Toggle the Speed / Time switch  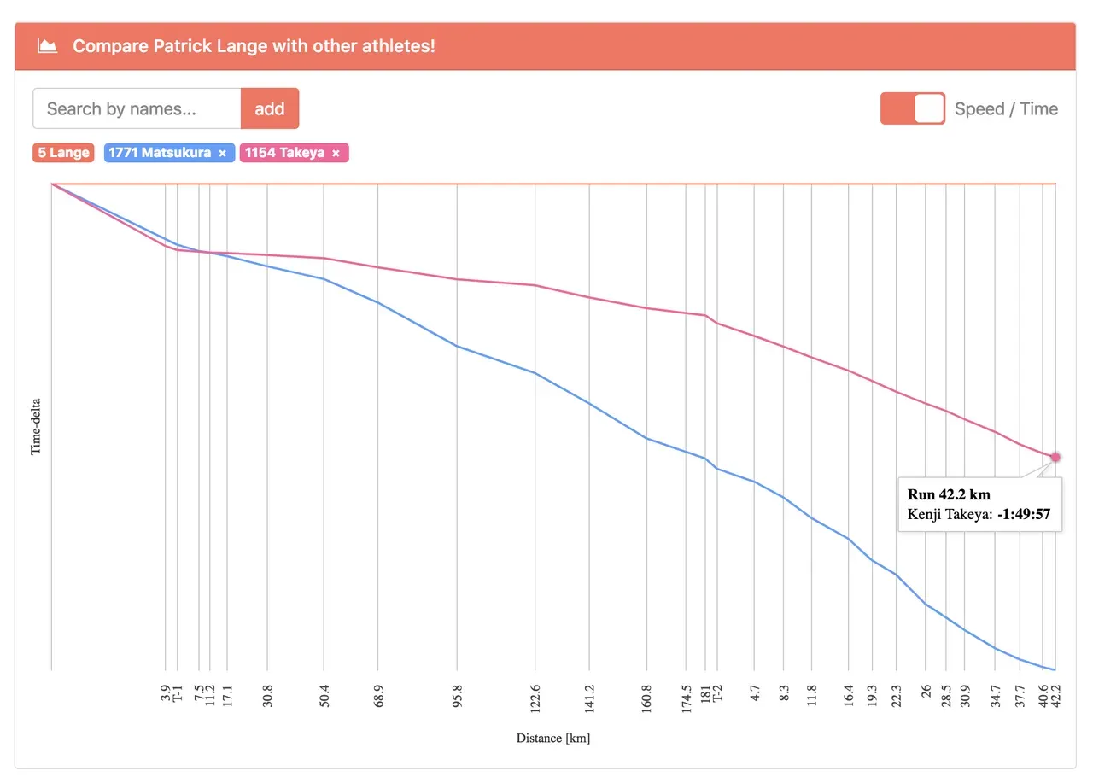coord(912,108)
